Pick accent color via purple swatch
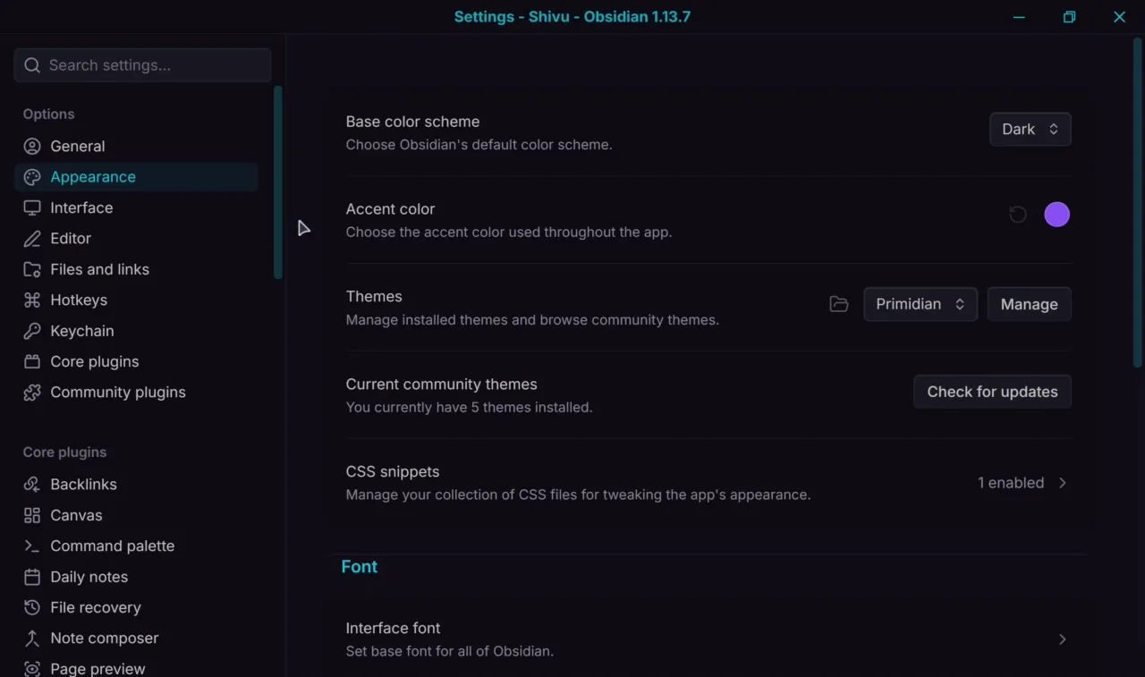 point(1057,215)
